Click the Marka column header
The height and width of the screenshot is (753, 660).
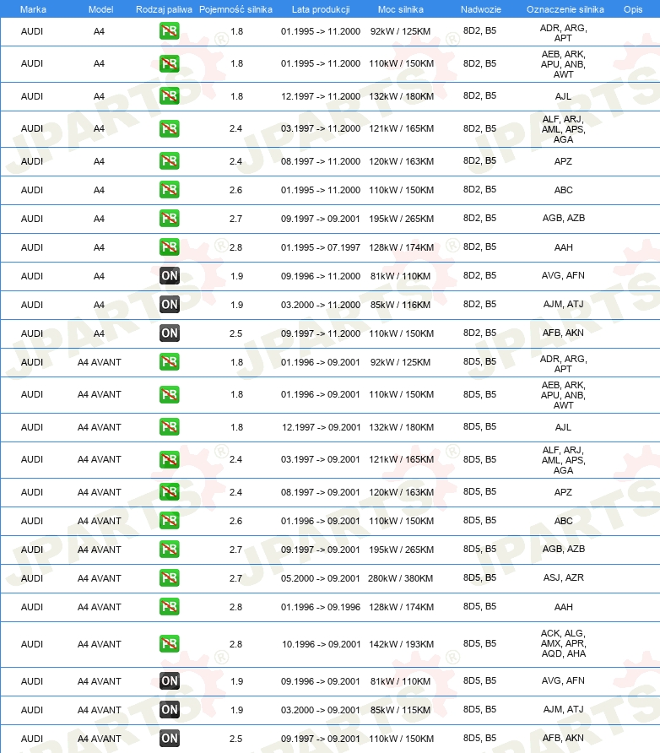33,9
